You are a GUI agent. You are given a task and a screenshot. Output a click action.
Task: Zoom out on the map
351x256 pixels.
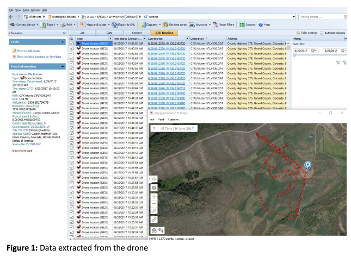[x=154, y=204]
